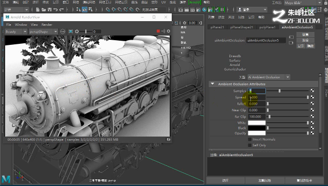
Task: Select by object type mode icon
Action: [84, 9]
